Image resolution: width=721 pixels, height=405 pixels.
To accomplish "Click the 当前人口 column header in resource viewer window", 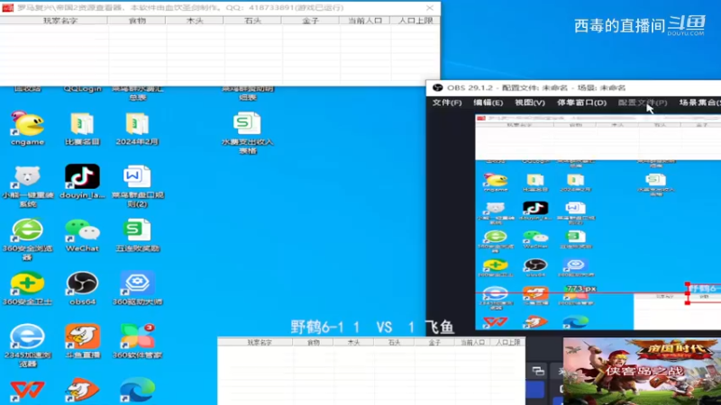I will (x=365, y=21).
